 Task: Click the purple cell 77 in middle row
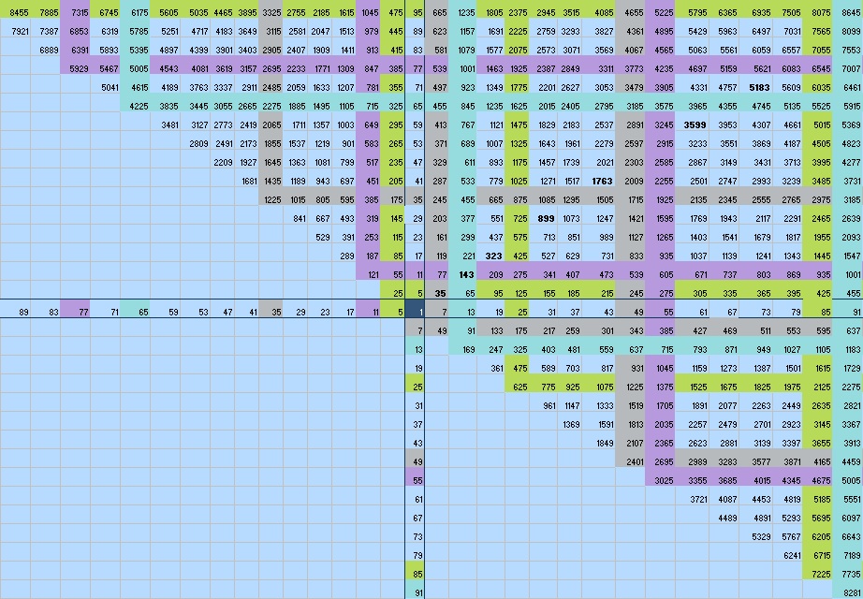click(82, 310)
